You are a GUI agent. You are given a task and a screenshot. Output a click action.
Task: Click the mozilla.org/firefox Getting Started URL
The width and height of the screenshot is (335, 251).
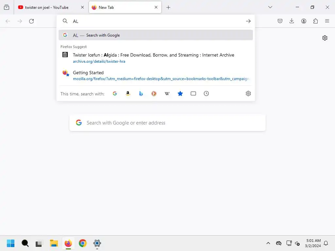[x=161, y=79]
